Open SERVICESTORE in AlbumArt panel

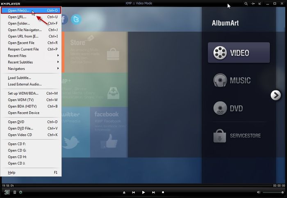237,136
